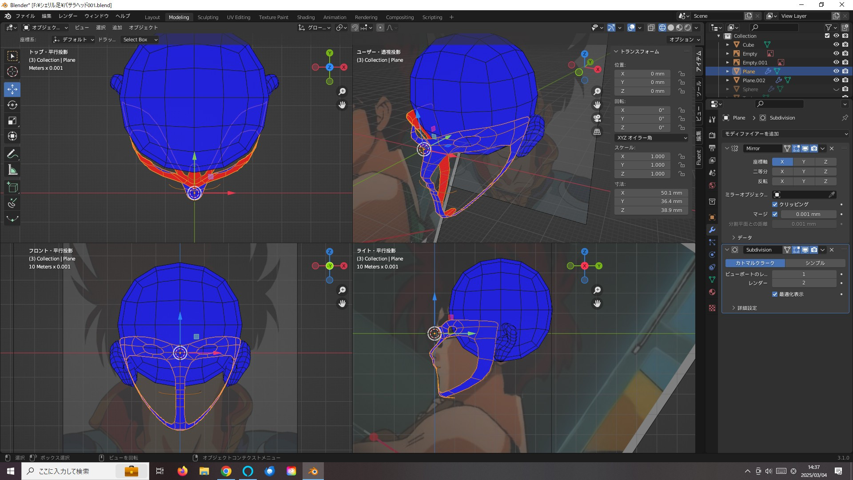
Task: Toggle visibility of Plane.002 object
Action: coord(836,80)
